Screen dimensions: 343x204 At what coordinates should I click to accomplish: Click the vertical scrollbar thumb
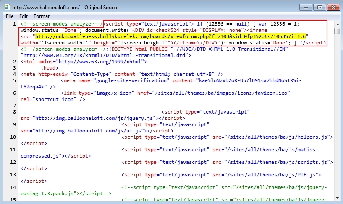click(x=338, y=31)
